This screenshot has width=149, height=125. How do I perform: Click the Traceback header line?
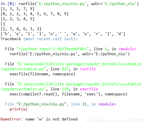(x=39, y=39)
